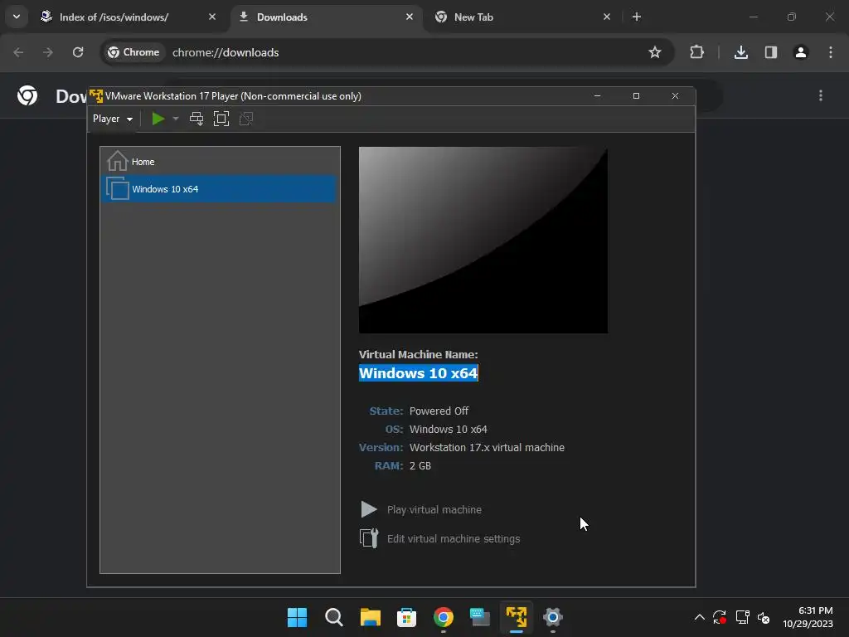
Task: Open a new Chrome tab with plus button
Action: [637, 17]
